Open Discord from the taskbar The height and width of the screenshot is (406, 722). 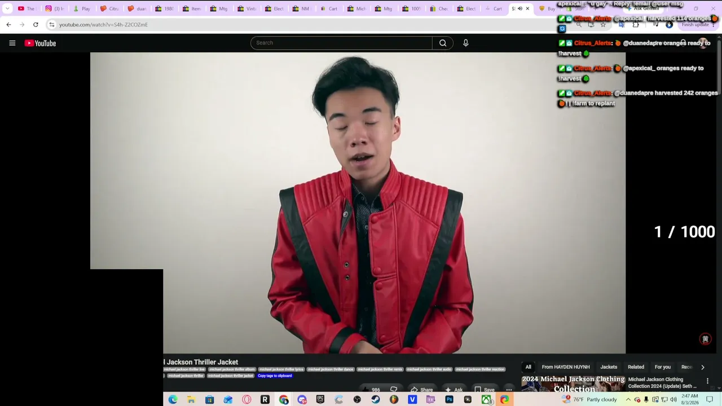pyautogui.click(x=302, y=400)
